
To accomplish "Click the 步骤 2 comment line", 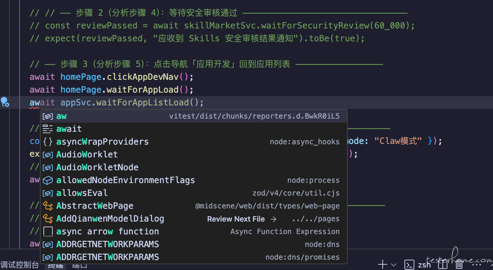I will tap(218, 13).
